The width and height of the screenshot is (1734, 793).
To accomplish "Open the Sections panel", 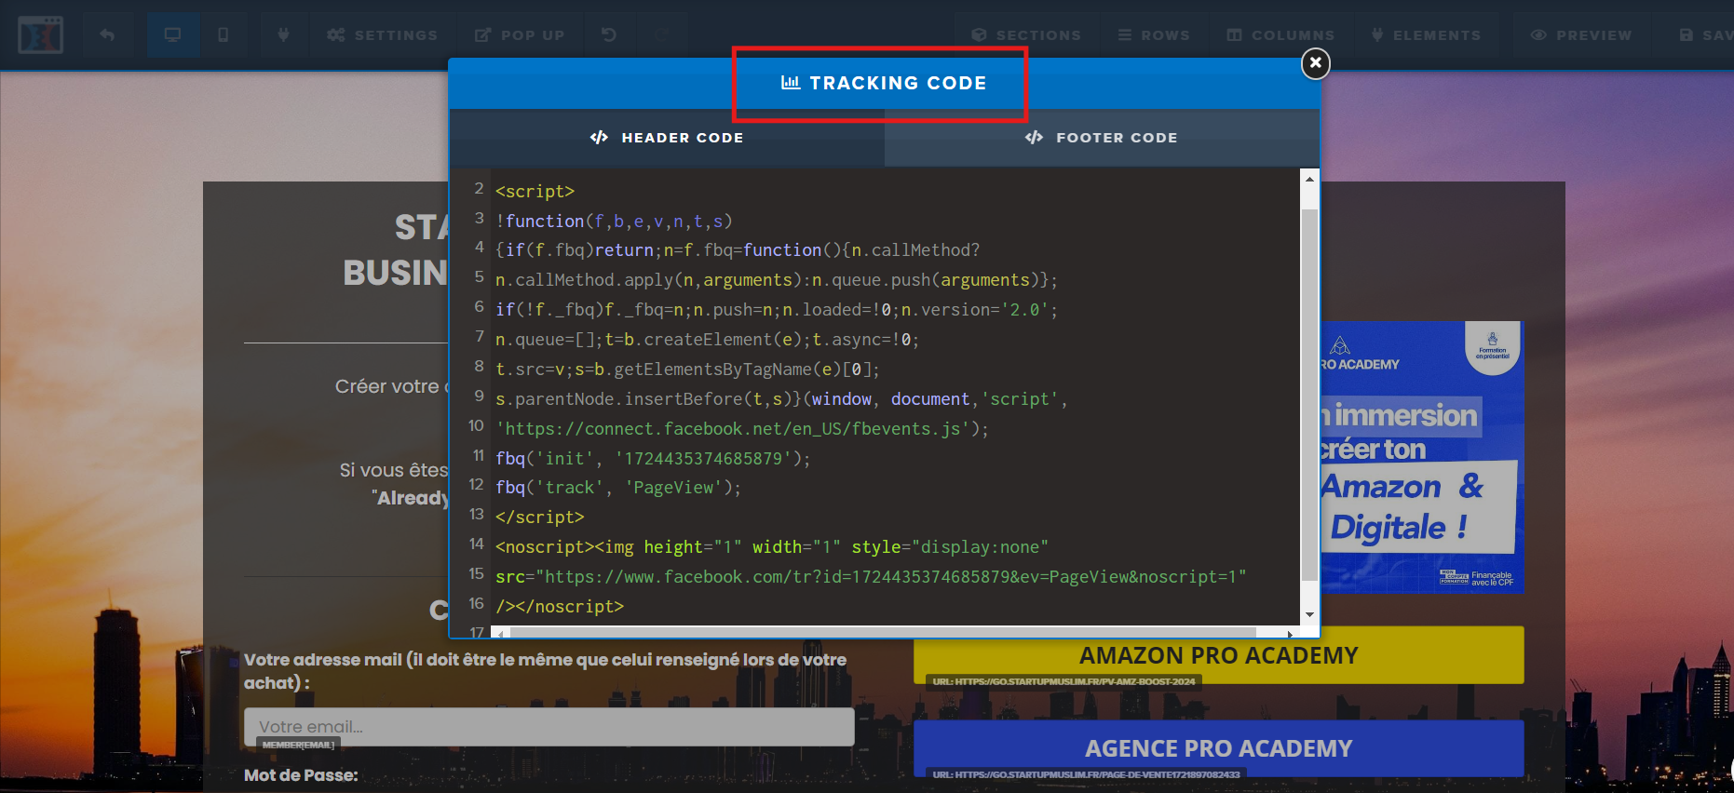I will [1025, 35].
